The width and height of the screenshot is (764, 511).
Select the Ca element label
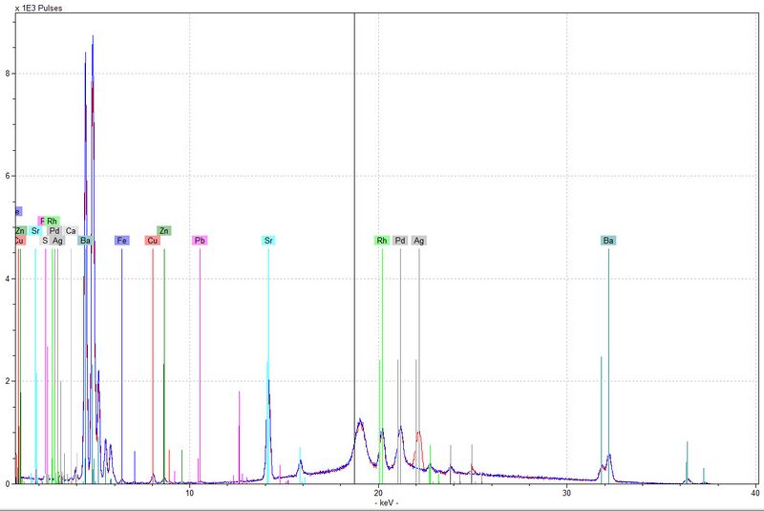[x=71, y=231]
